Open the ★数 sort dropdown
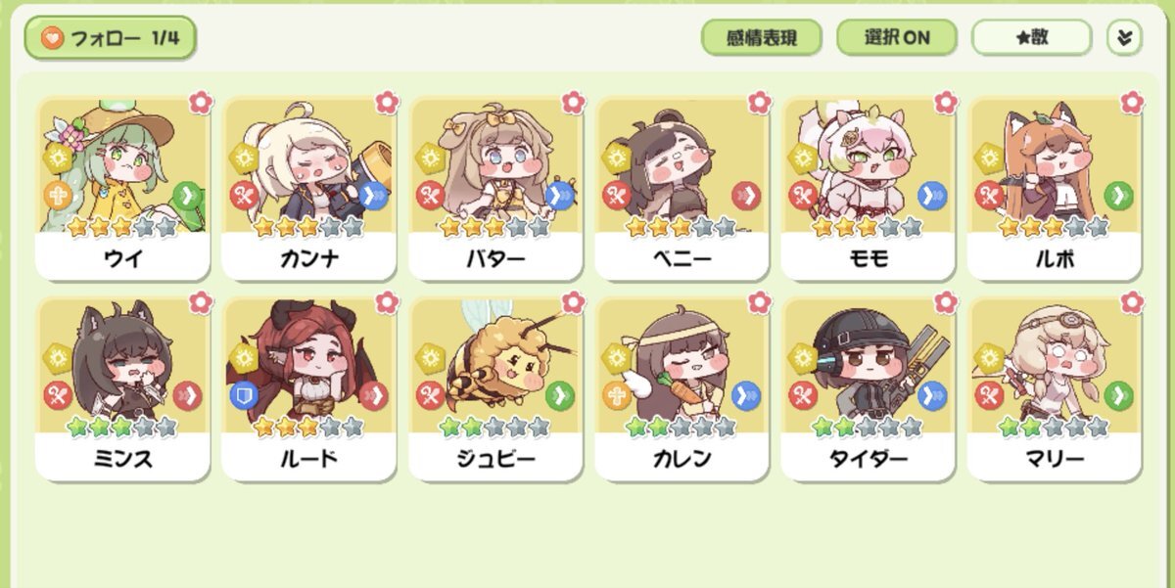Image resolution: width=1175 pixels, height=588 pixels. click(1031, 37)
